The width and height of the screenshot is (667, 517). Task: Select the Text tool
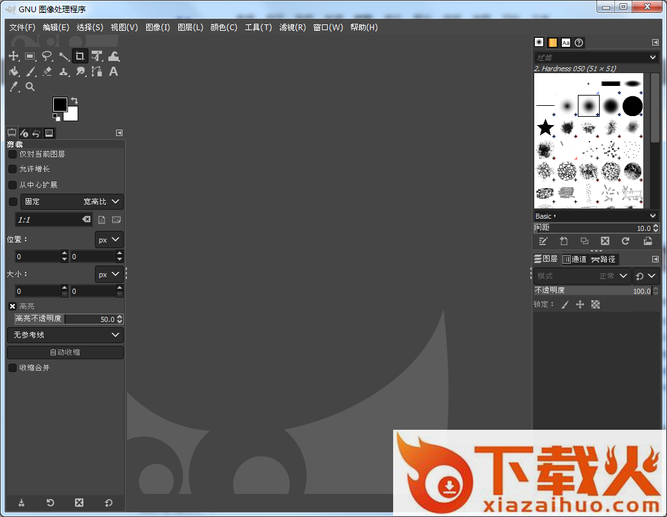[114, 72]
